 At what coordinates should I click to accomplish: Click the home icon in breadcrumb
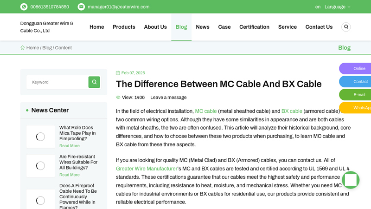[22, 48]
